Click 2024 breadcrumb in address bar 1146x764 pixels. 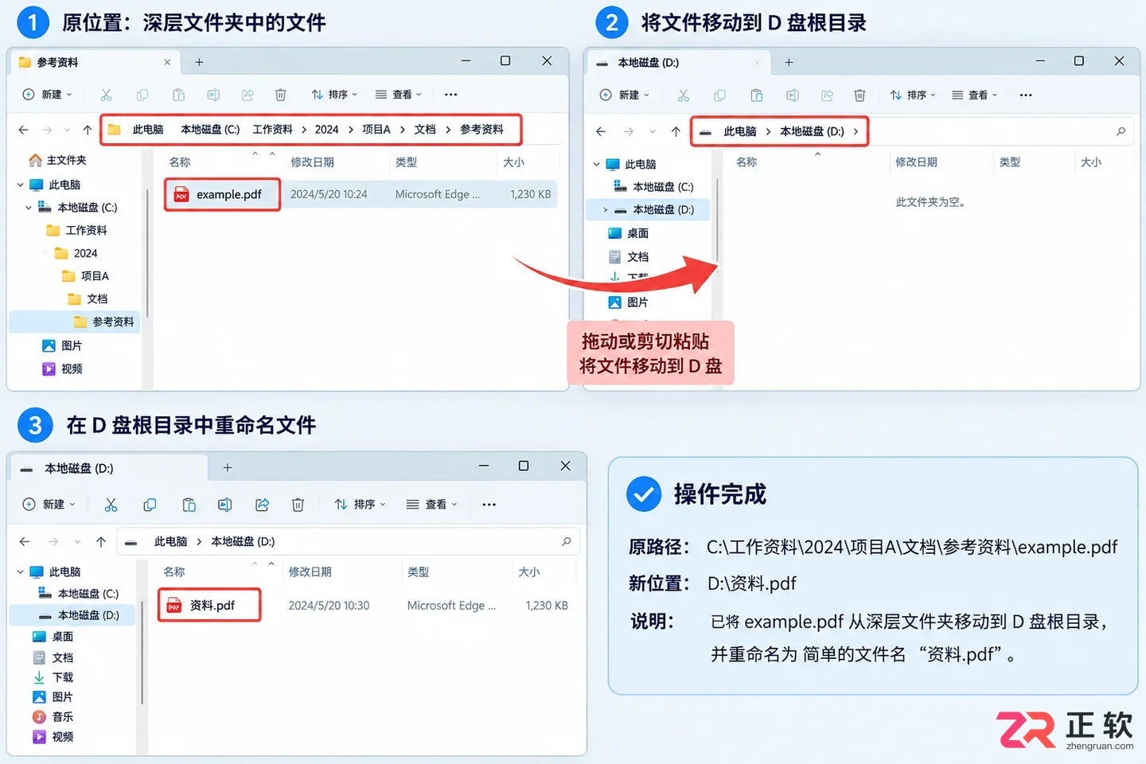point(326,130)
